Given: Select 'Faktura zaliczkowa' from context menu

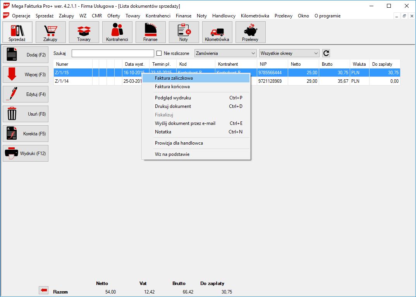Looking at the screenshot, I should click(x=174, y=78).
